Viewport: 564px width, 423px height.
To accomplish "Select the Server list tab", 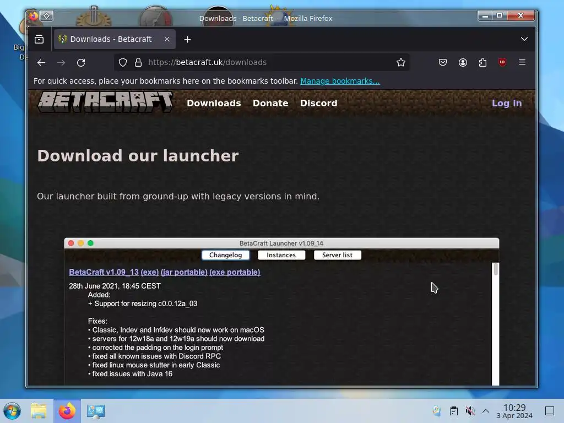I will [338, 255].
